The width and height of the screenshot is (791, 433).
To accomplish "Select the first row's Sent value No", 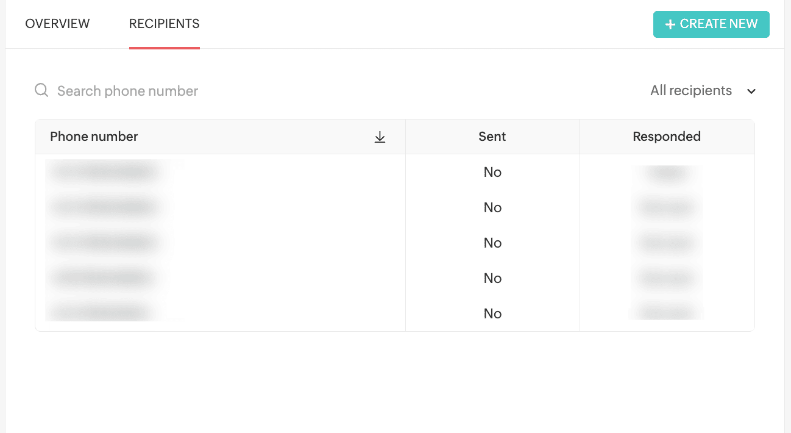I will [492, 173].
